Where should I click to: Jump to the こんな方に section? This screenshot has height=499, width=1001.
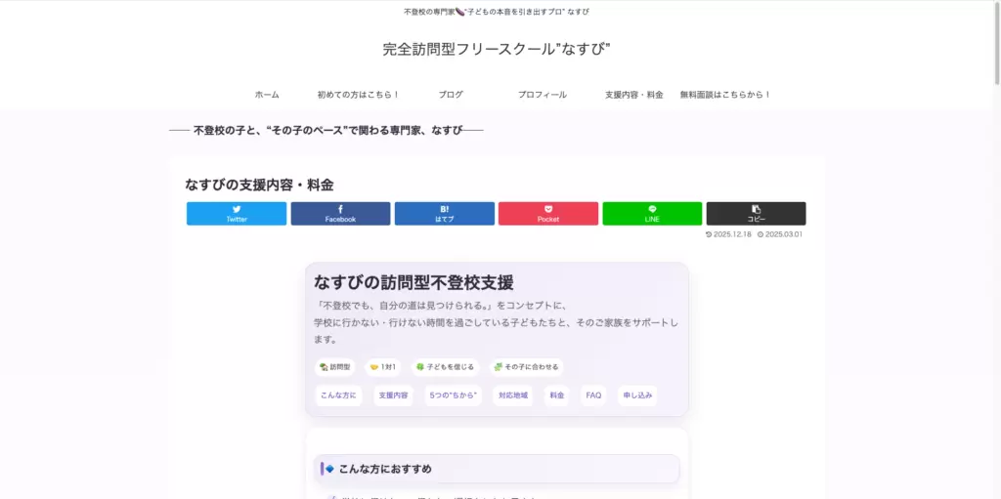[x=338, y=395]
